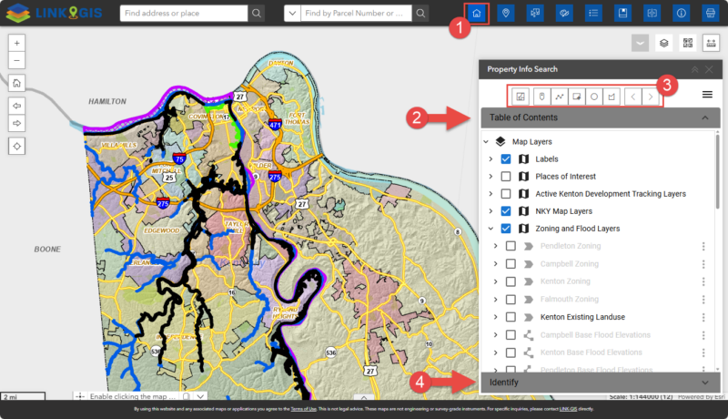The height and width of the screenshot is (419, 728).
Task: Go to next result in panel toolbar
Action: (x=651, y=97)
